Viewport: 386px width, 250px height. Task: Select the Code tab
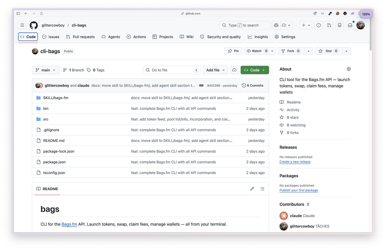[x=28, y=37]
